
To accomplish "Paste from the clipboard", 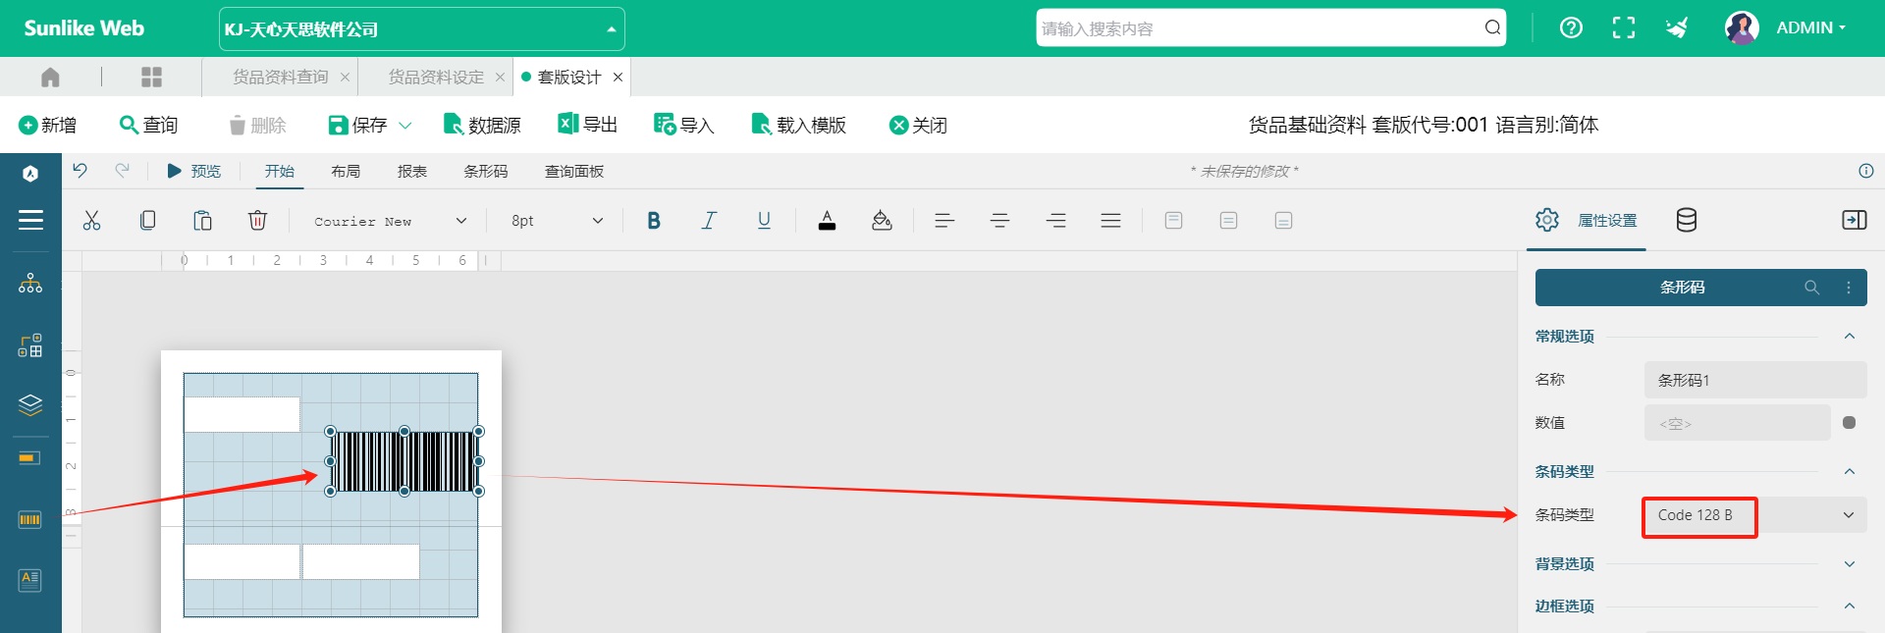I will pyautogui.click(x=202, y=221).
